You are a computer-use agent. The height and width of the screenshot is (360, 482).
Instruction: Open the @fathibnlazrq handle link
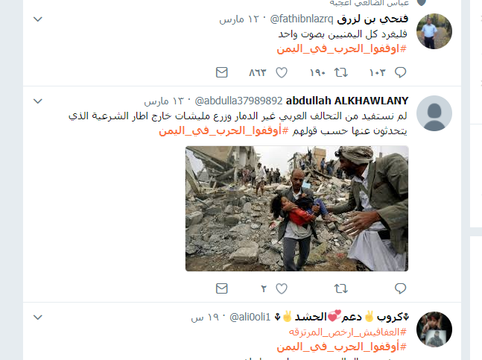(302, 19)
